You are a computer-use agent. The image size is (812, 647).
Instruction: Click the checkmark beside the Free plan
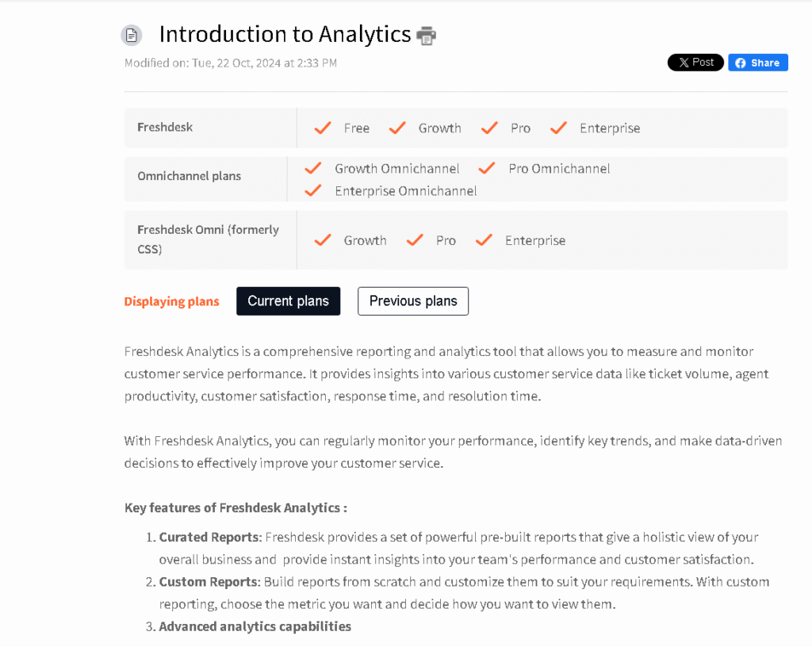(x=323, y=128)
